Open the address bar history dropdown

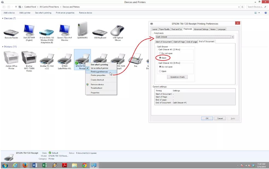coord(239,7)
